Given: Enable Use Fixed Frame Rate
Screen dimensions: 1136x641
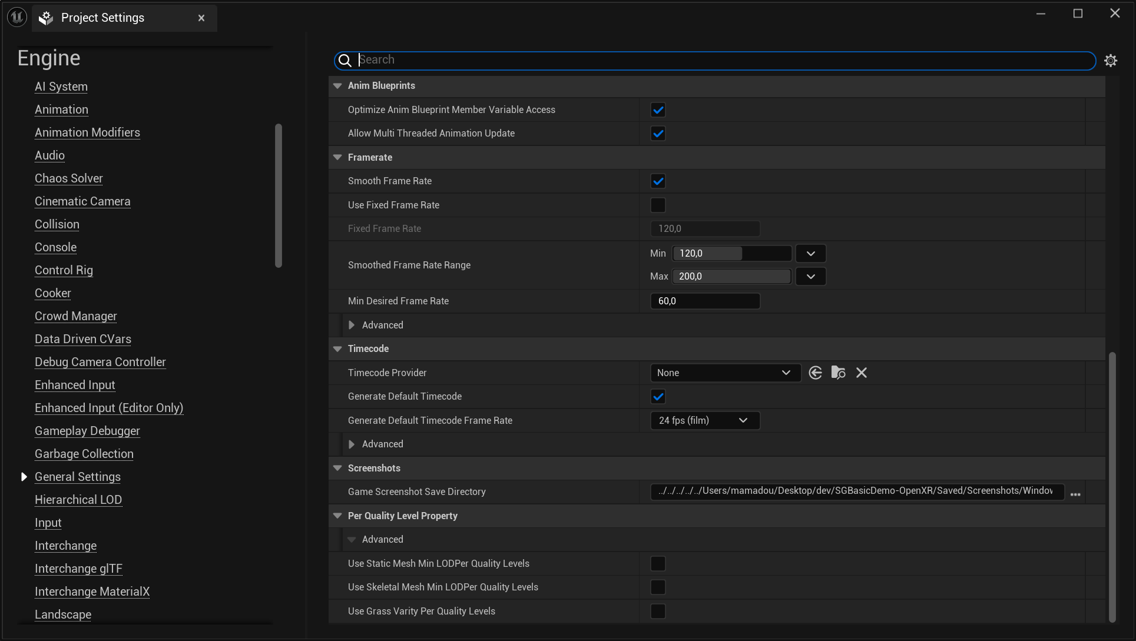Looking at the screenshot, I should point(658,205).
